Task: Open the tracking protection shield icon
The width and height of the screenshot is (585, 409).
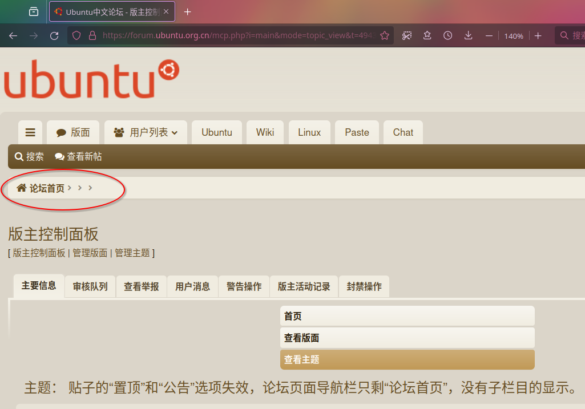Action: coord(76,36)
